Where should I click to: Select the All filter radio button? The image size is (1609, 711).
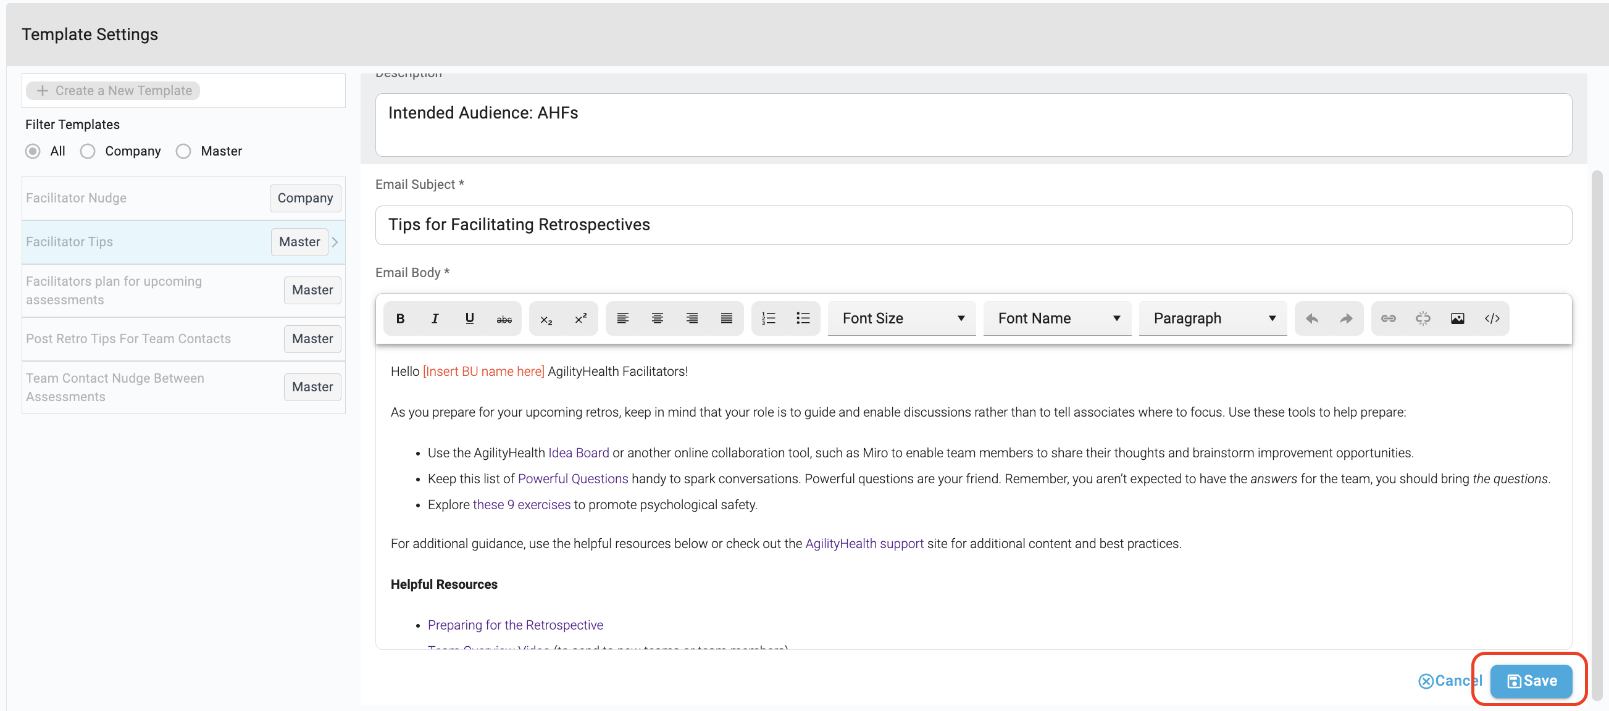coord(33,151)
